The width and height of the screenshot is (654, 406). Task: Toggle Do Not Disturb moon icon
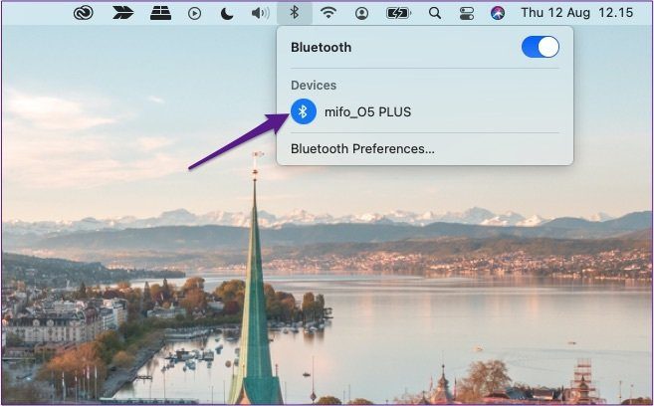point(227,13)
